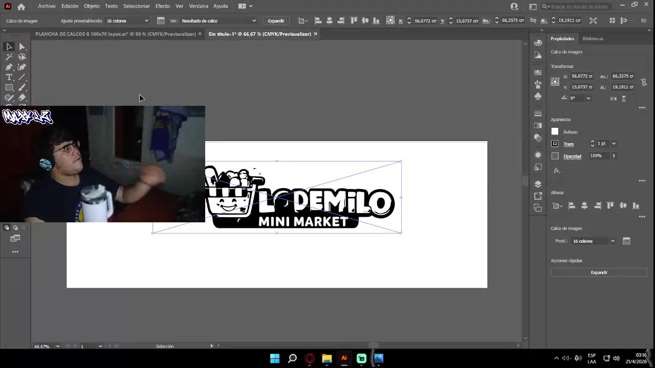Open the artboard navigation dropdown
This screenshot has width=655, height=368.
pos(100,346)
